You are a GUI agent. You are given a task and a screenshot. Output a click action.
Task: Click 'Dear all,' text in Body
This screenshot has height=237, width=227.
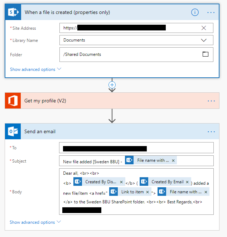coord(71,173)
